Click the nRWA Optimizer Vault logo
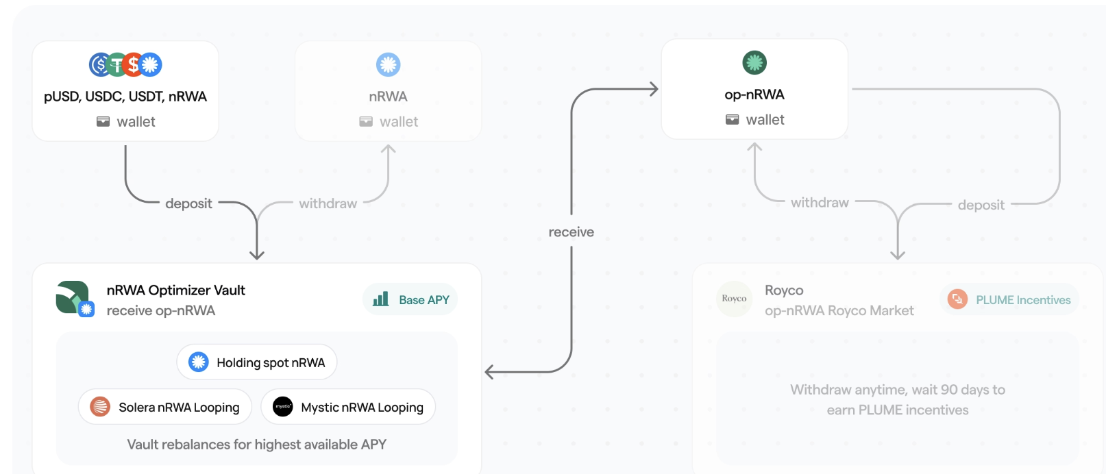 pyautogui.click(x=74, y=298)
